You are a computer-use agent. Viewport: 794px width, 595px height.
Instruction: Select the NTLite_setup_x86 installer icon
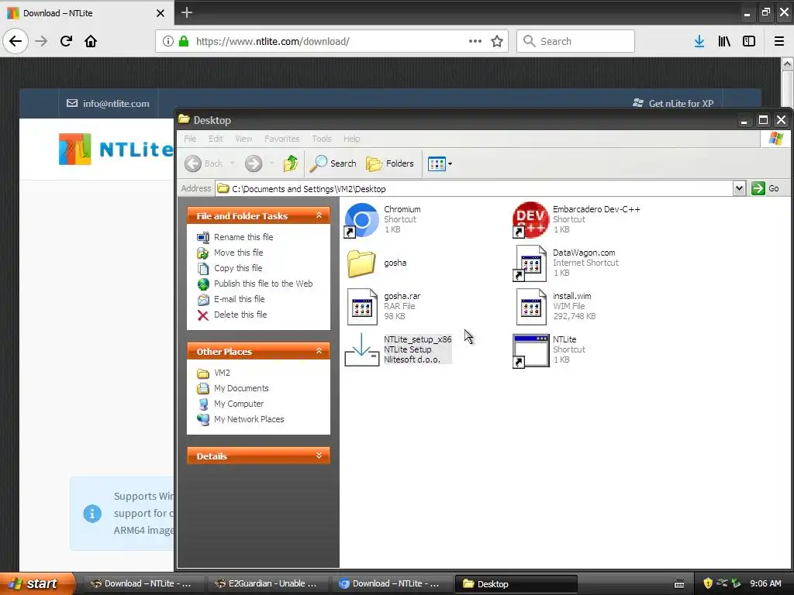click(361, 349)
